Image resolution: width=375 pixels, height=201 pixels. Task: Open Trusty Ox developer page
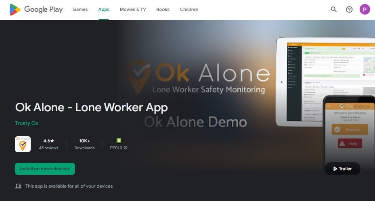pos(27,123)
